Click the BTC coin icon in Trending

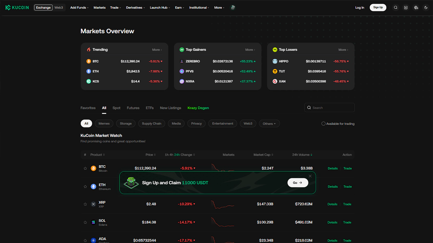pyautogui.click(x=89, y=61)
